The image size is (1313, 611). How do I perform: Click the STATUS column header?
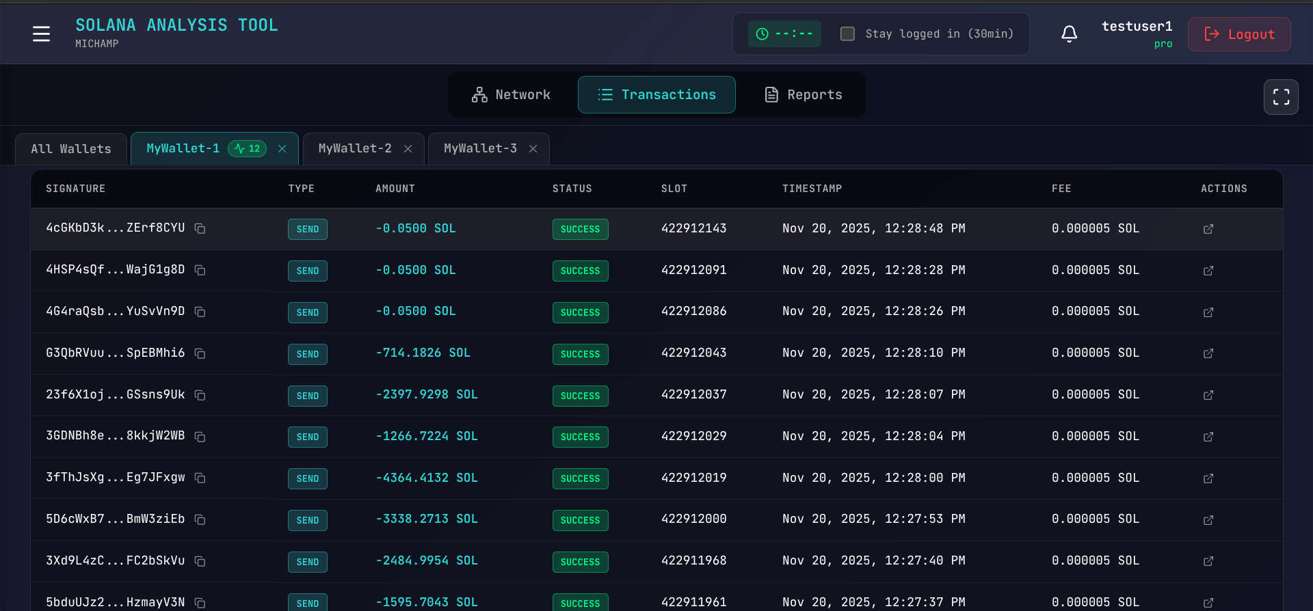point(572,189)
